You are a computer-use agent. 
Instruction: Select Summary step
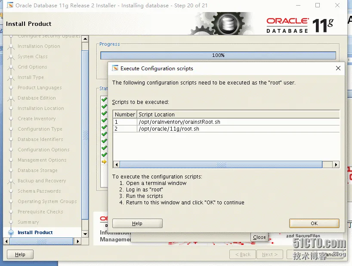[x=28, y=222]
